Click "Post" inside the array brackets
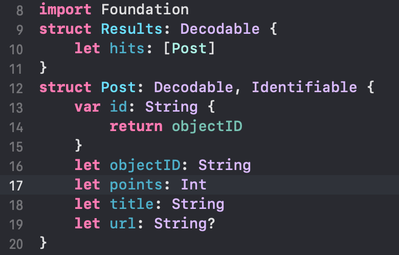 click(189, 49)
